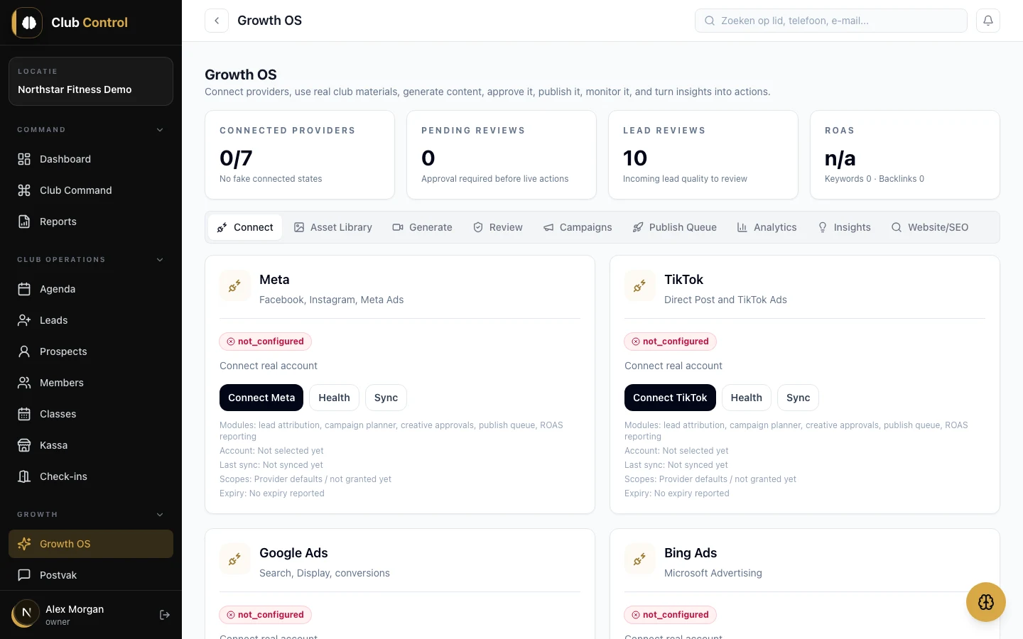Switch to the Publish Queue tab
The width and height of the screenshot is (1023, 639).
coord(675,227)
